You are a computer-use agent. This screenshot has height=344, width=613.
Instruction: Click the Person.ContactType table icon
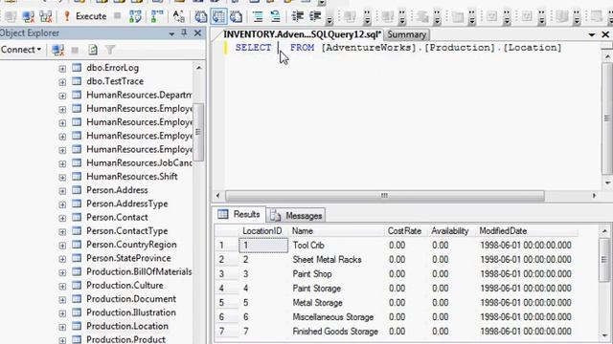coord(77,231)
